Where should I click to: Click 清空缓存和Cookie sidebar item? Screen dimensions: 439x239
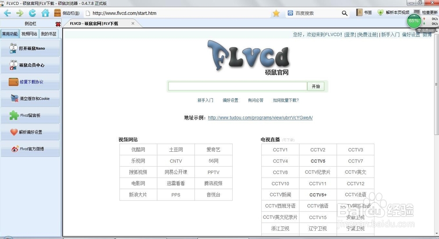[30, 98]
